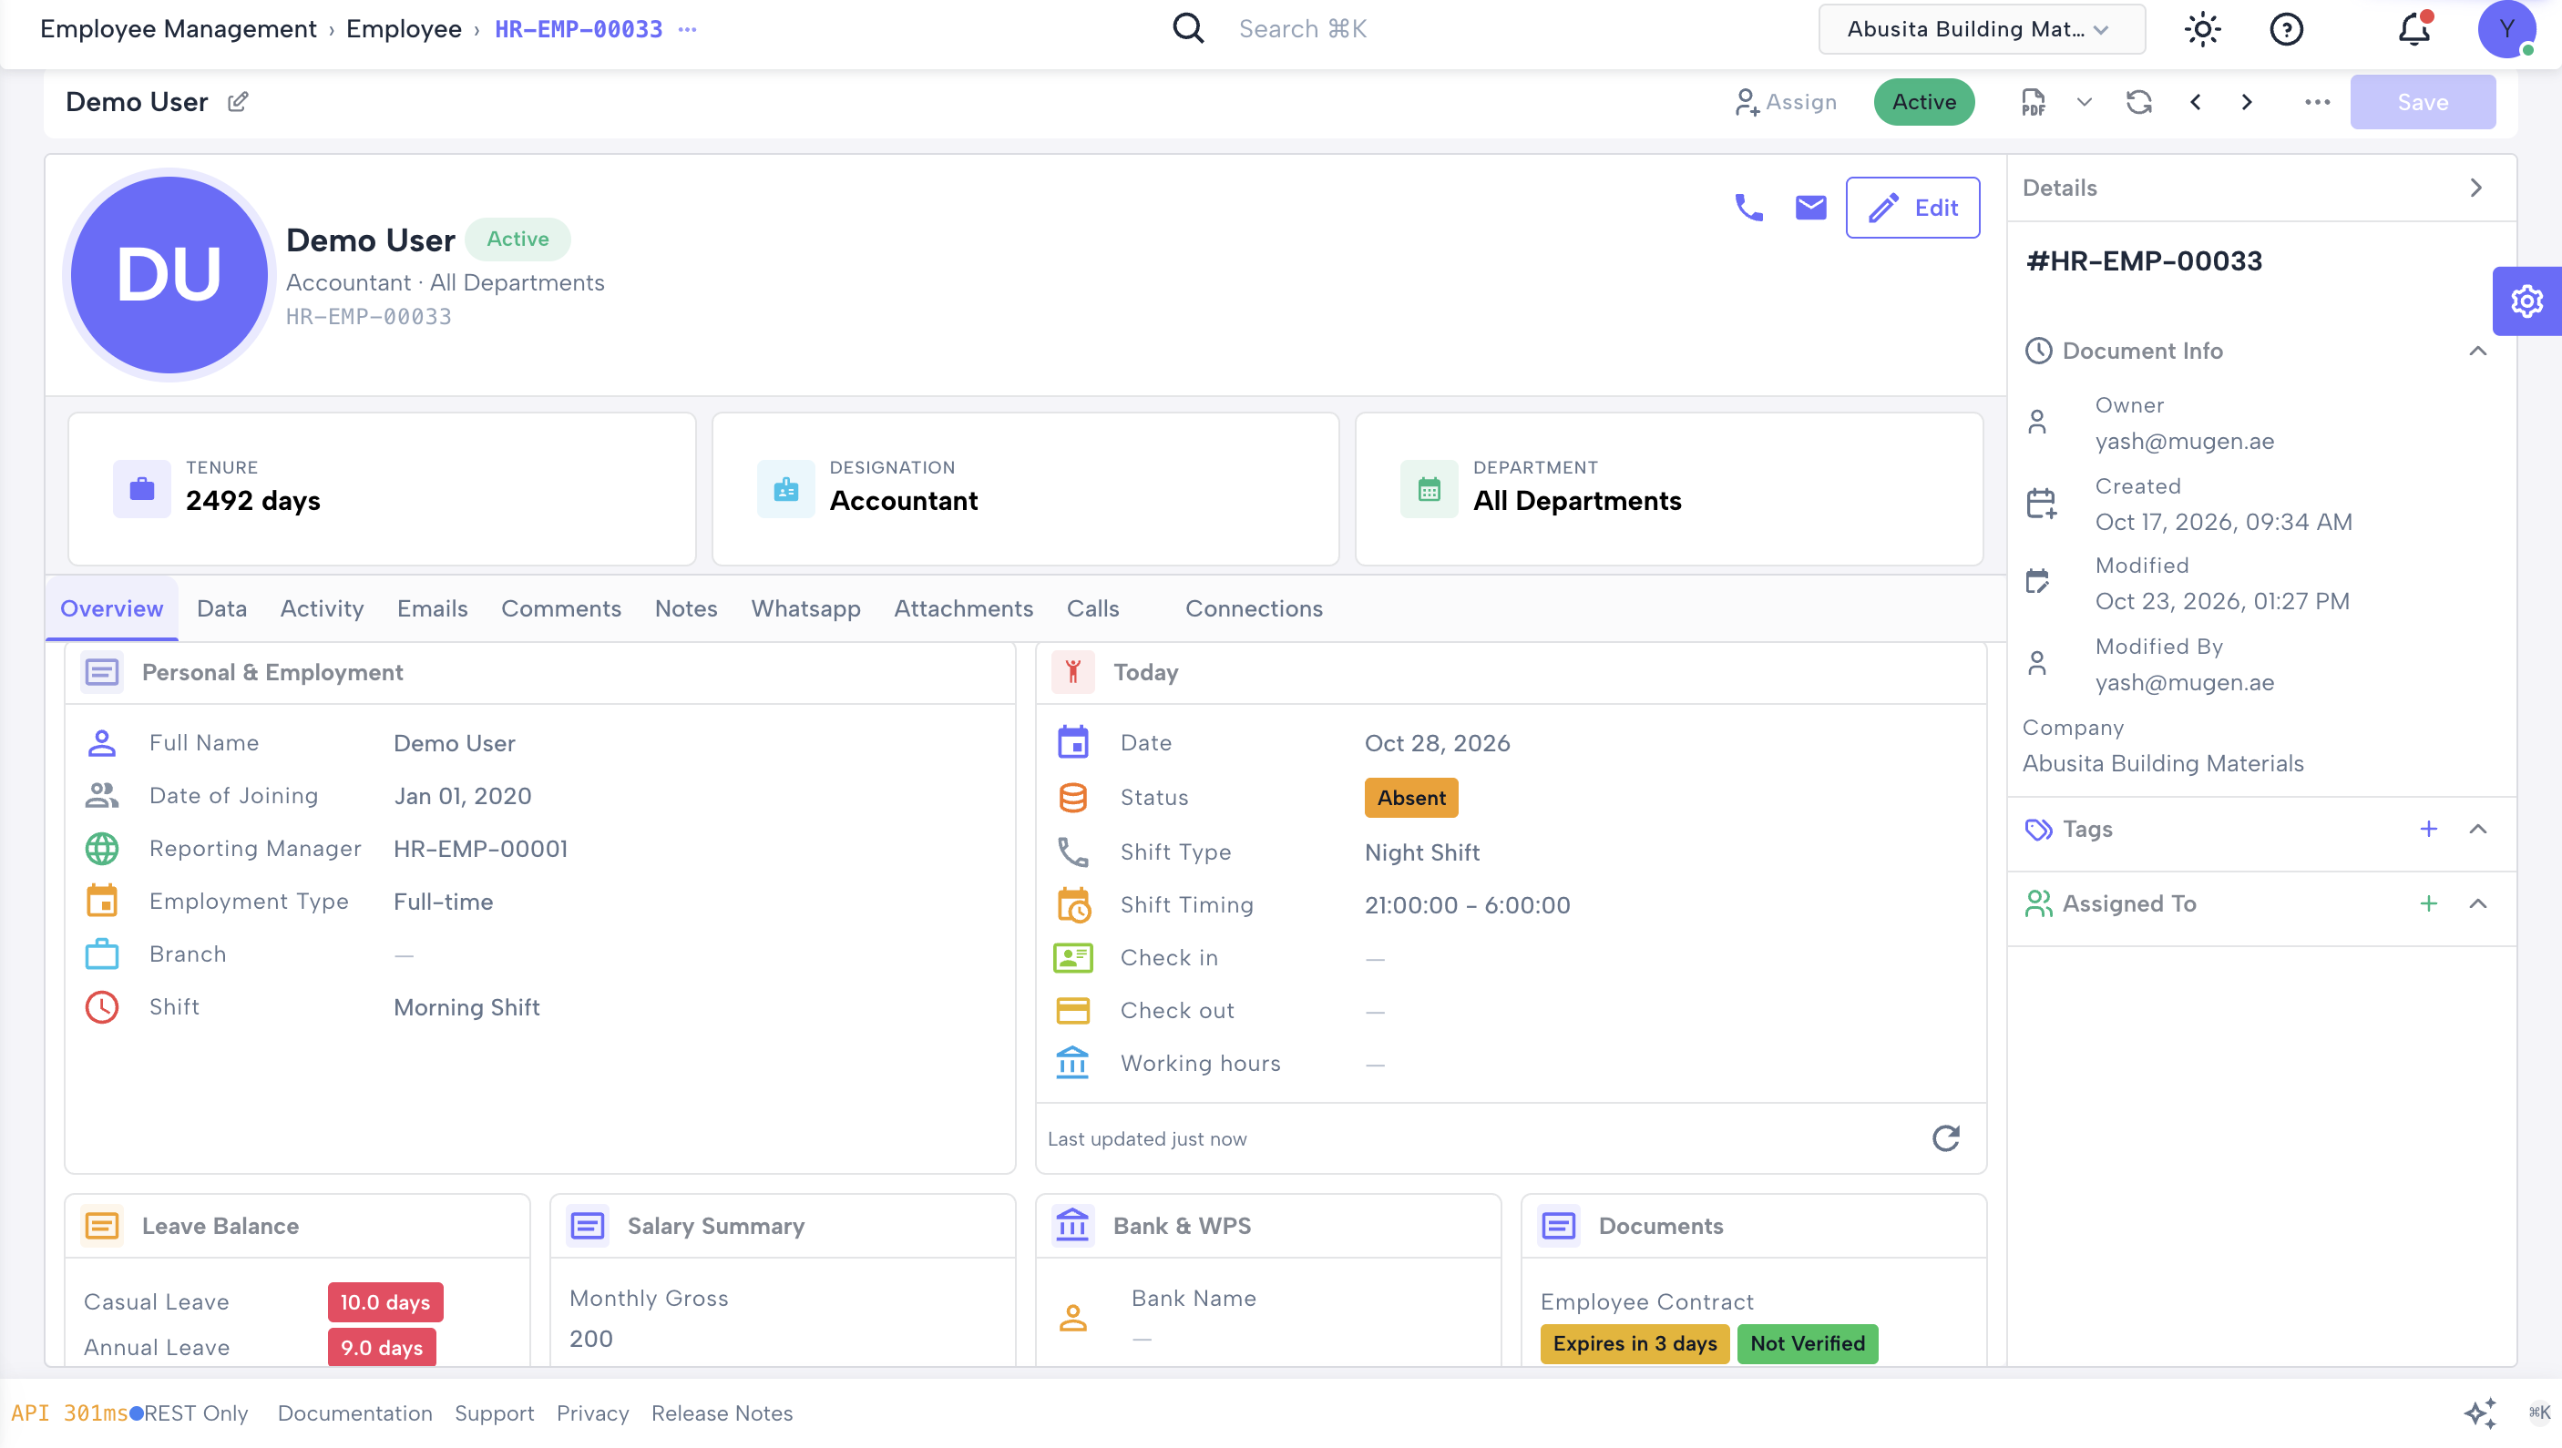Go to next employee record arrow

(2247, 102)
